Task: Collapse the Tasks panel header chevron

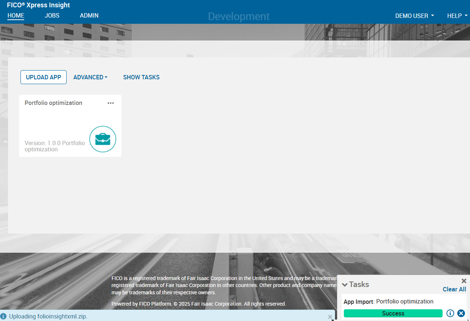Action: tap(344, 284)
